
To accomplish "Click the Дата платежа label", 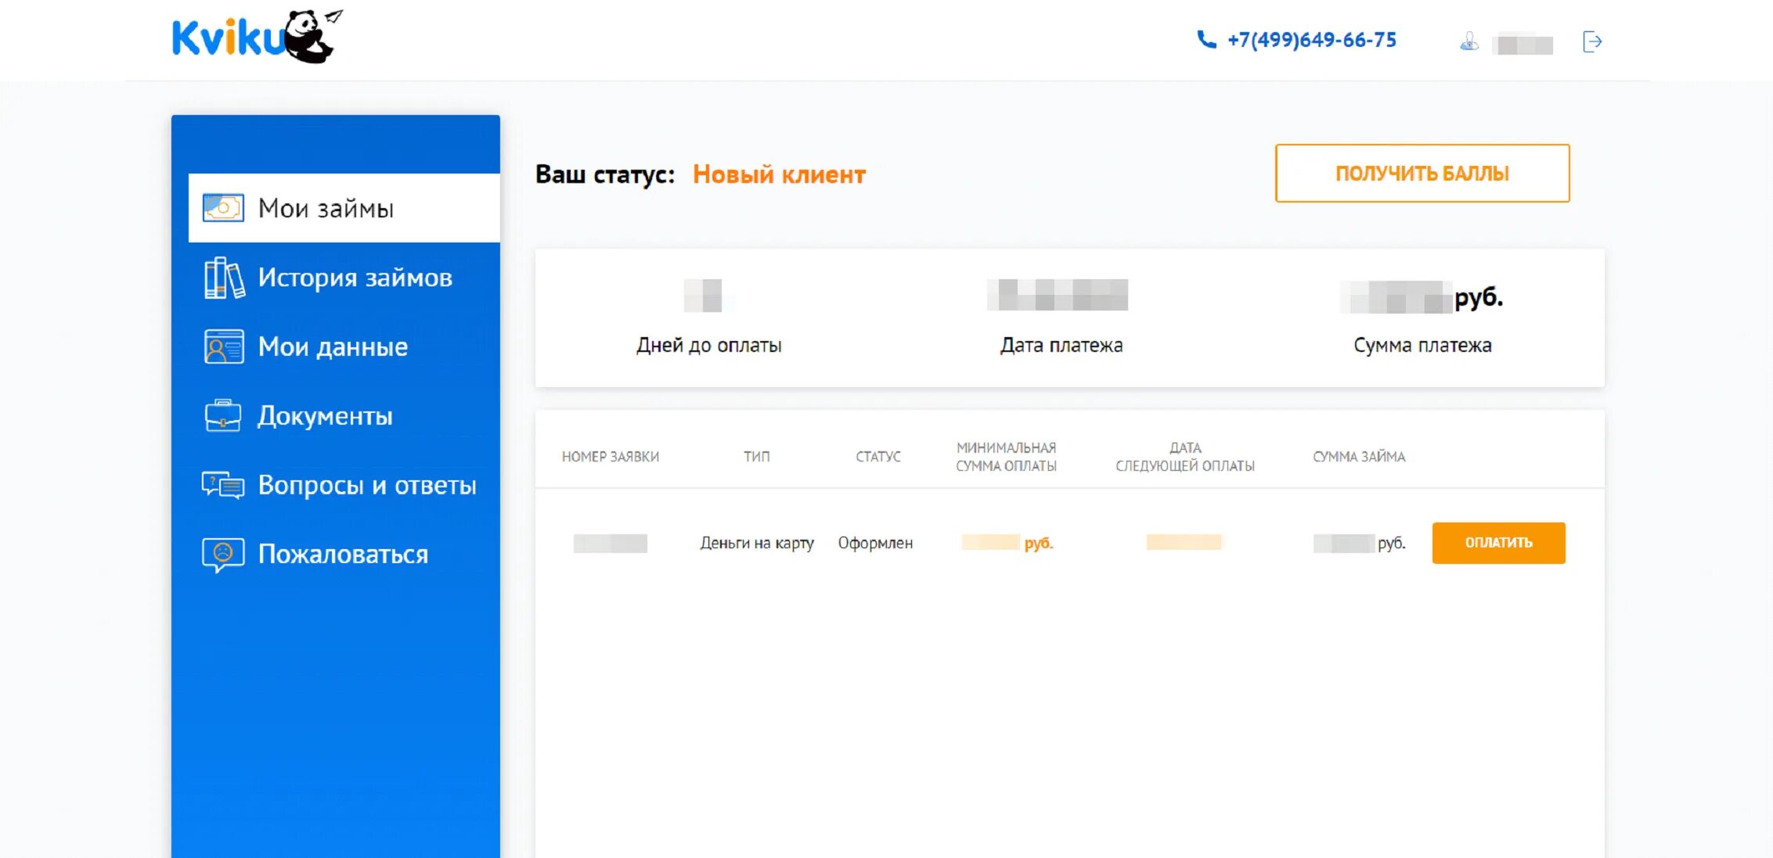I will (1061, 345).
